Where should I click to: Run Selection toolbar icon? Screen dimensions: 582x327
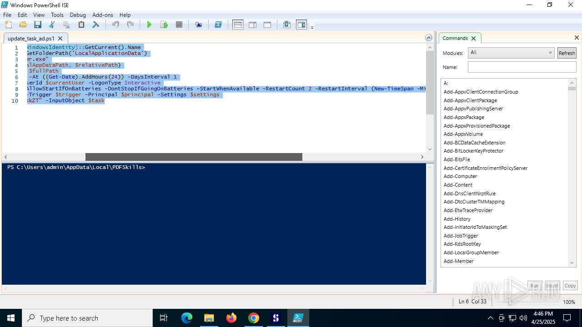pyautogui.click(x=164, y=25)
